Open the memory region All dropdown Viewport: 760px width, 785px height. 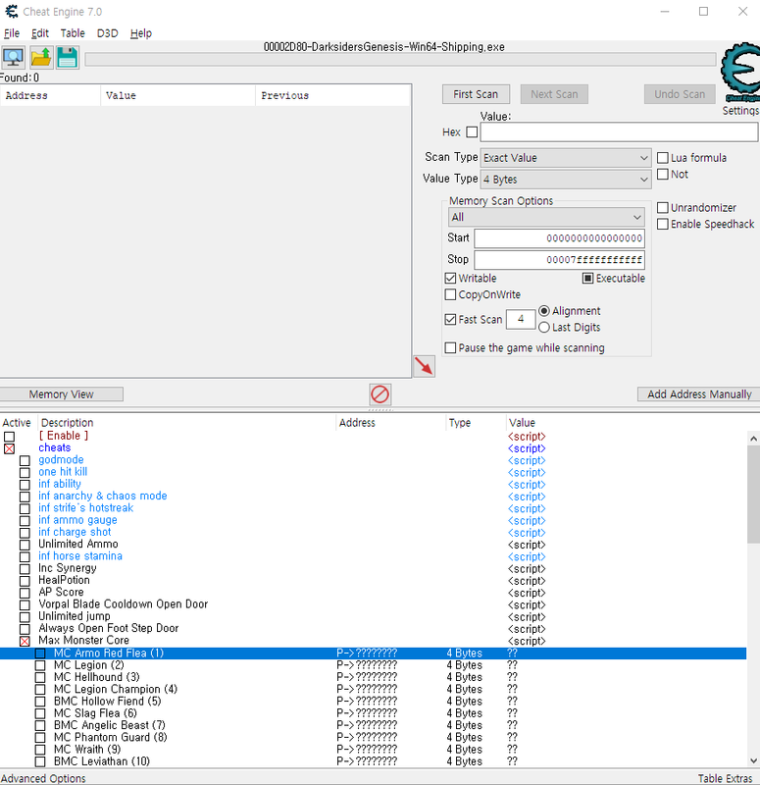tap(546, 217)
